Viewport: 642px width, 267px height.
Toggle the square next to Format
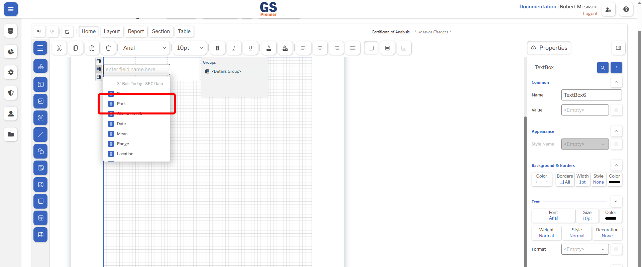click(x=616, y=249)
